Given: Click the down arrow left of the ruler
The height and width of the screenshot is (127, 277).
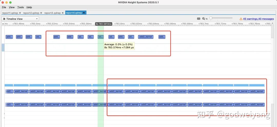Looking at the screenshot, I should (x=3, y=24).
